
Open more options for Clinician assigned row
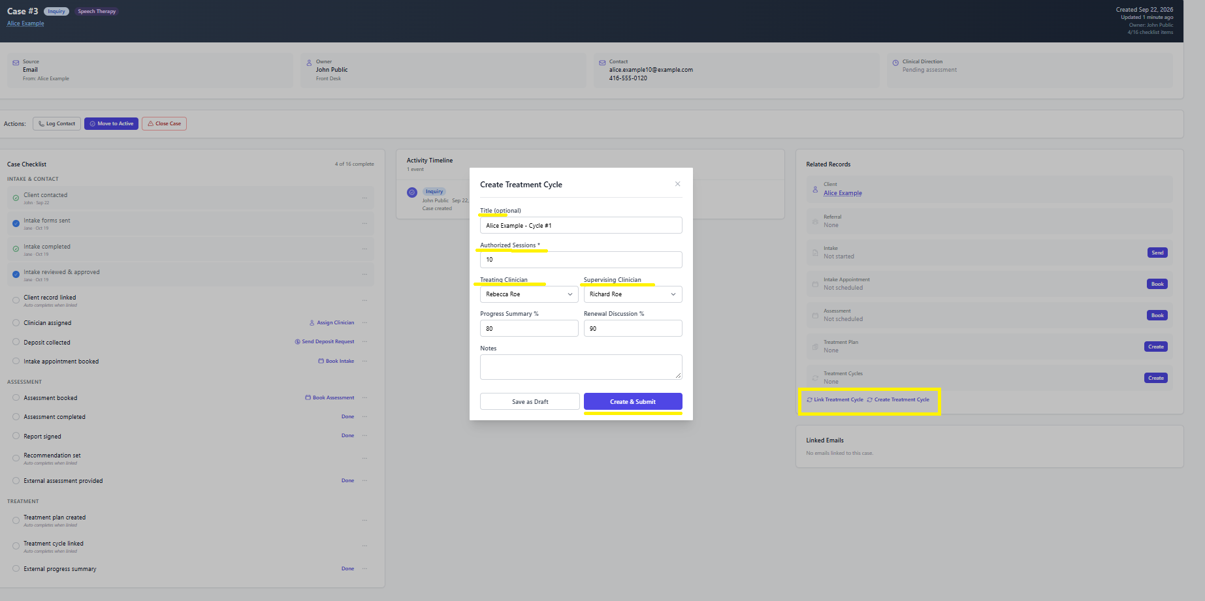[364, 322]
